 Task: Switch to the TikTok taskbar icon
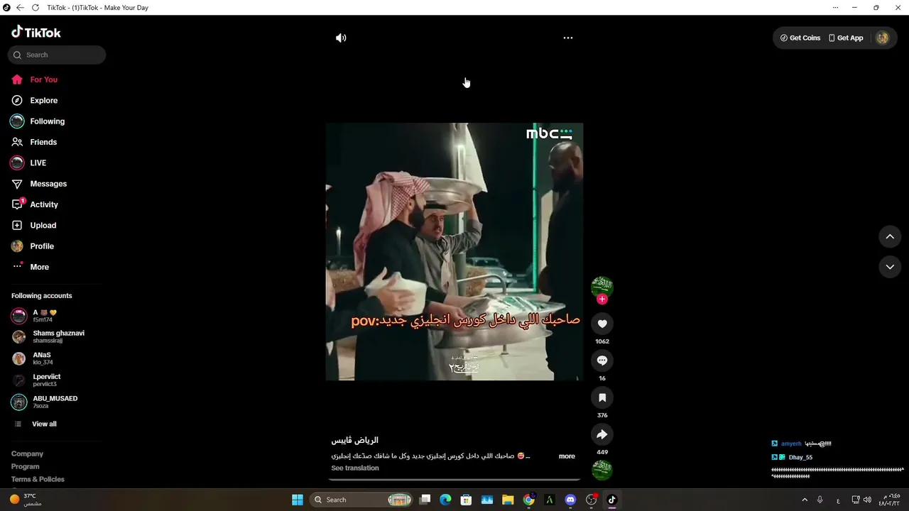[x=612, y=500]
